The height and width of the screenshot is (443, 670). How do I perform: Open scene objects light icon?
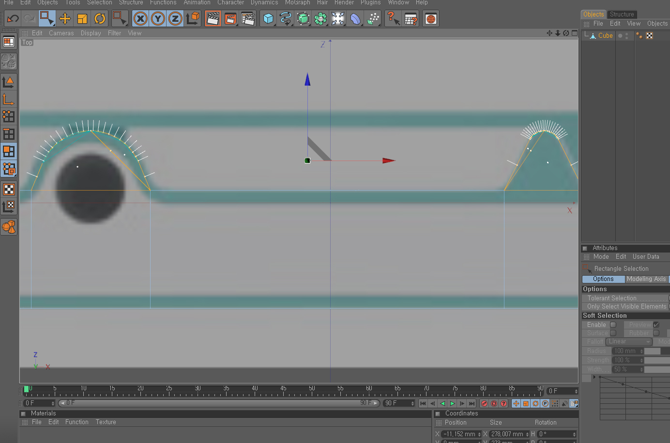coord(338,19)
